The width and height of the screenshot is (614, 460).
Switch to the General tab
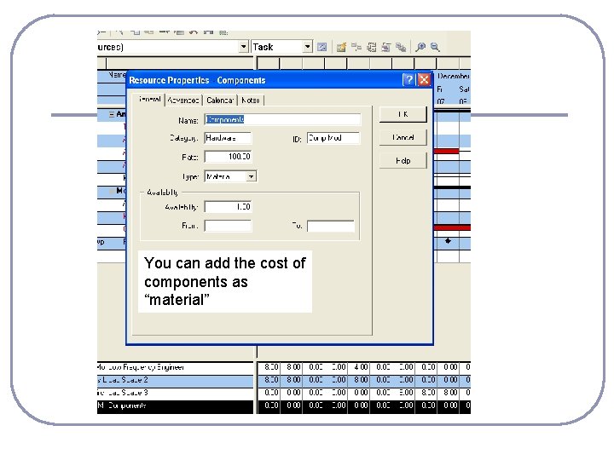point(149,100)
